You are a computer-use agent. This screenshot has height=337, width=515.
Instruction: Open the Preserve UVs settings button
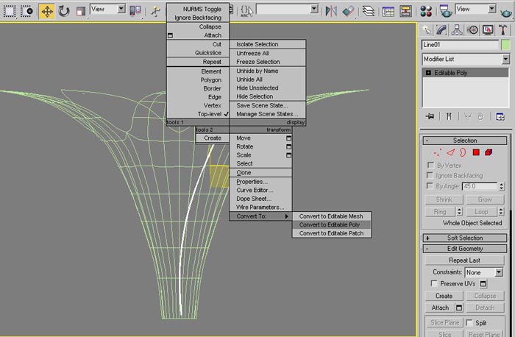pos(483,283)
